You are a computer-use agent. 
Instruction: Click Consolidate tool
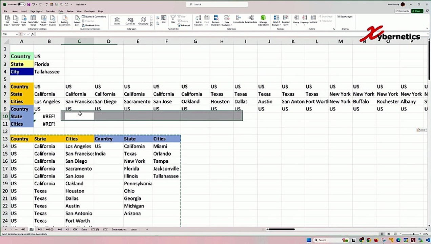click(239, 20)
